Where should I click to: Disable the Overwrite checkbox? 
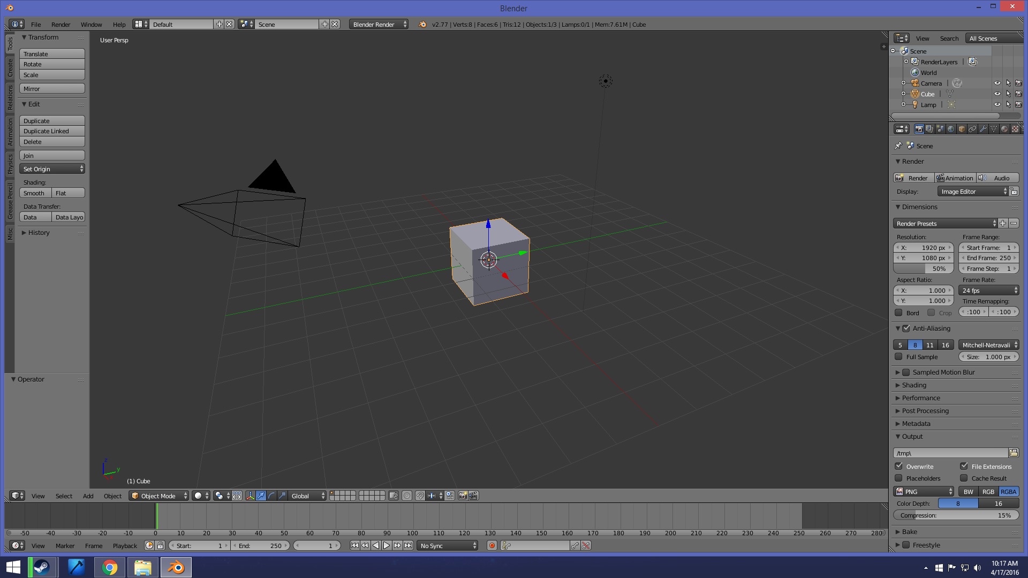click(899, 466)
